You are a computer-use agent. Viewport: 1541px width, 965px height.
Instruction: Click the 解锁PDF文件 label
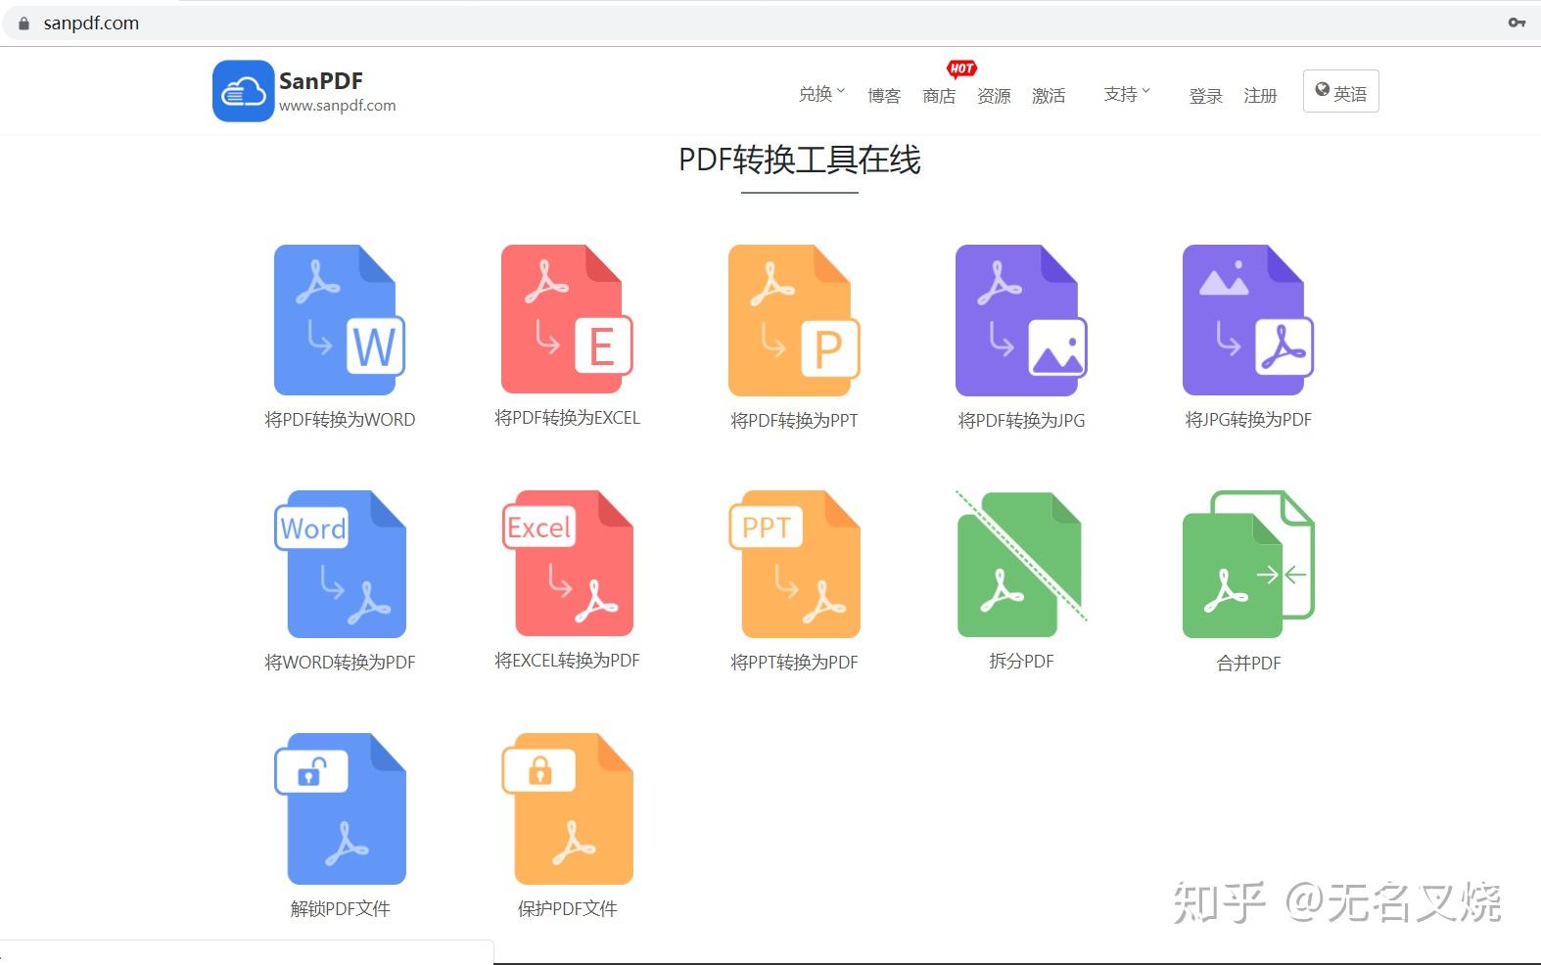tap(340, 908)
